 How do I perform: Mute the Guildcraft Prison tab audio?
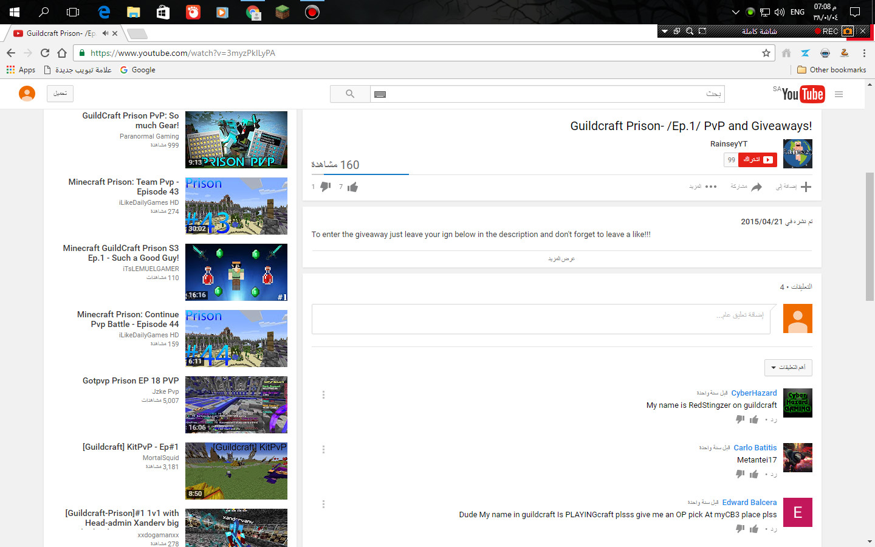pos(105,33)
